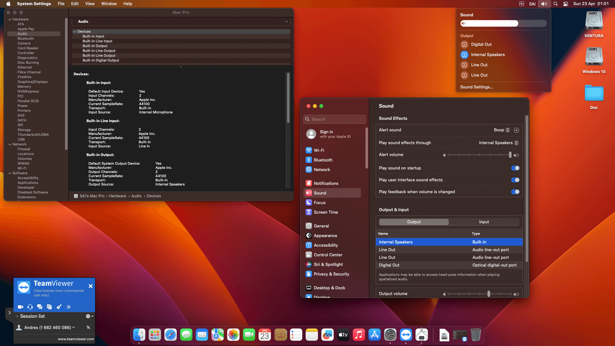
Task: Open Music app in the Dock
Action: point(359,335)
